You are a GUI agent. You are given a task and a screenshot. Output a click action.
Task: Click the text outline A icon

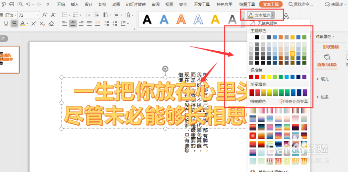(286, 16)
